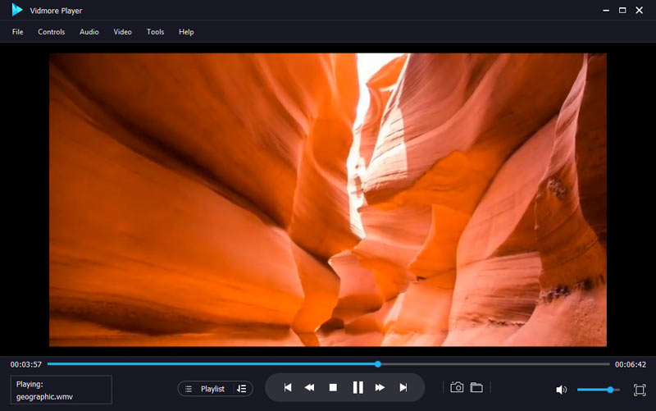Skip to the previous track
Viewport: 656px width, 411px height.
(288, 387)
